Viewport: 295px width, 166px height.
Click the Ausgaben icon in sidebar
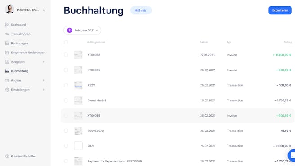point(7,62)
